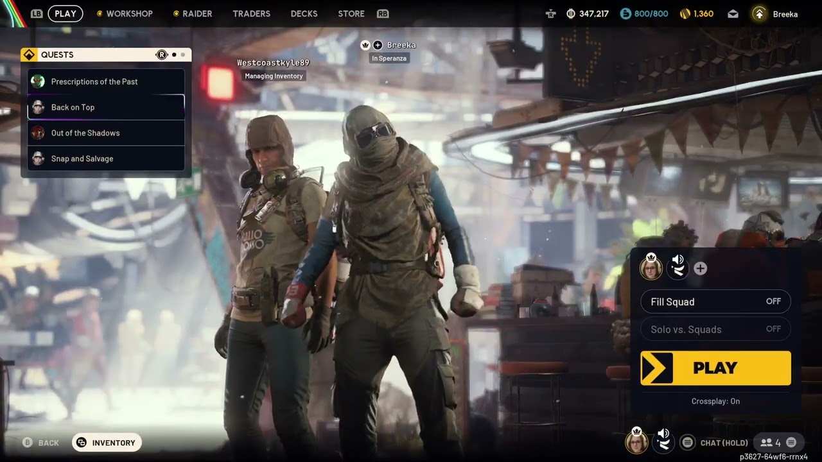Open the PLAY tab in the top navigation
This screenshot has height=462, width=822.
tap(66, 13)
